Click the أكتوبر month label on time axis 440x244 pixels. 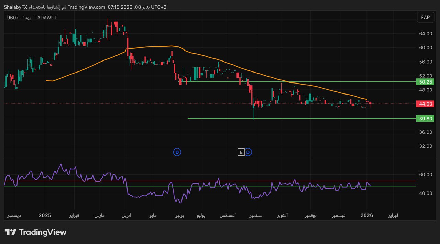click(282, 215)
